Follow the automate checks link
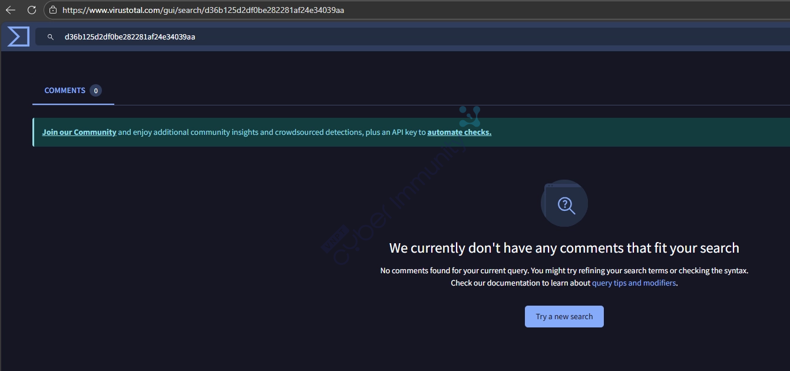Screen dimensions: 790x371 (x=459, y=132)
